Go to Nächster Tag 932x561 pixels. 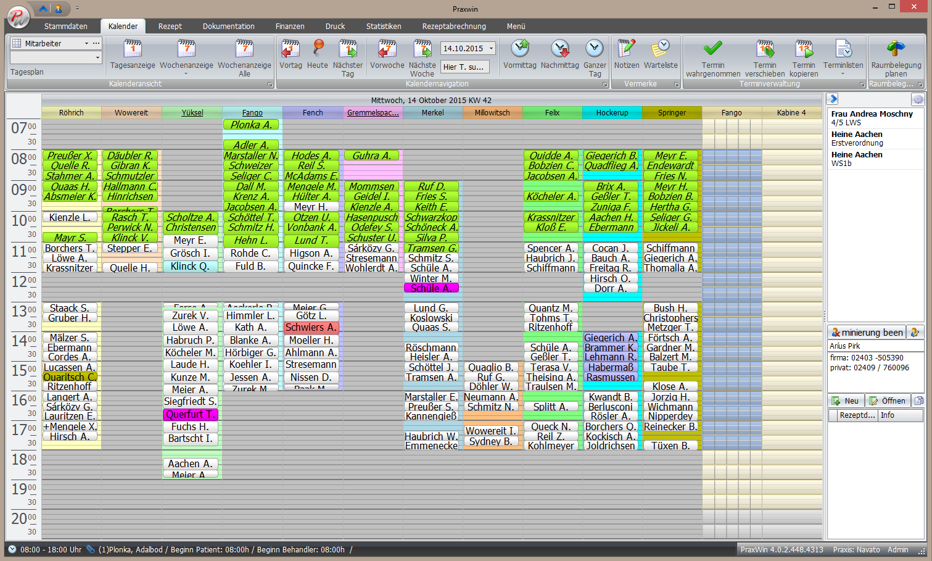348,58
